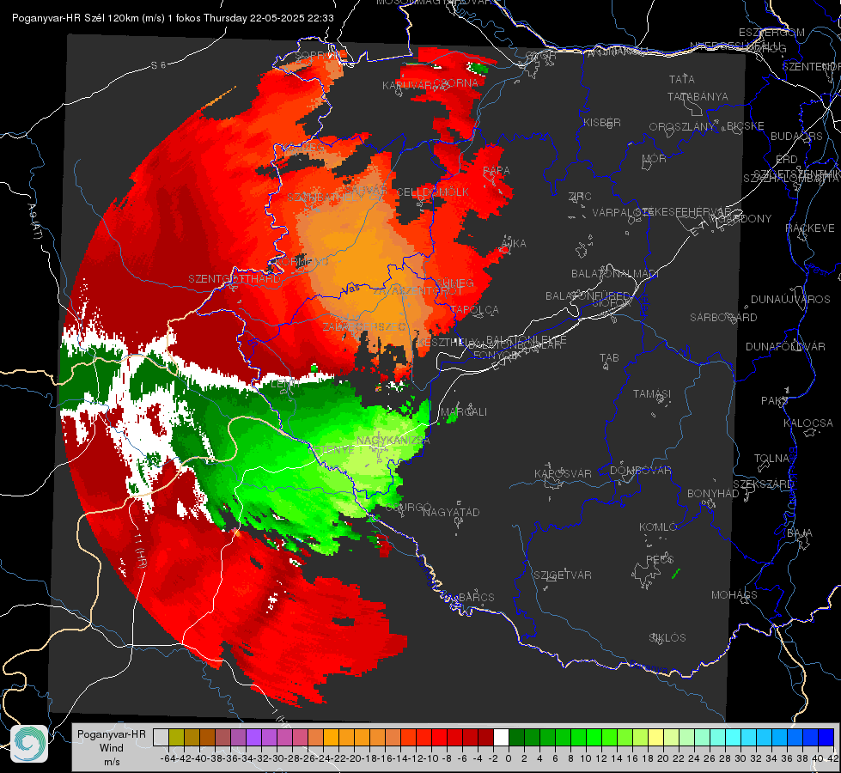Click the 'S 6' road label
Viewport: 841px width, 773px height.
click(158, 65)
